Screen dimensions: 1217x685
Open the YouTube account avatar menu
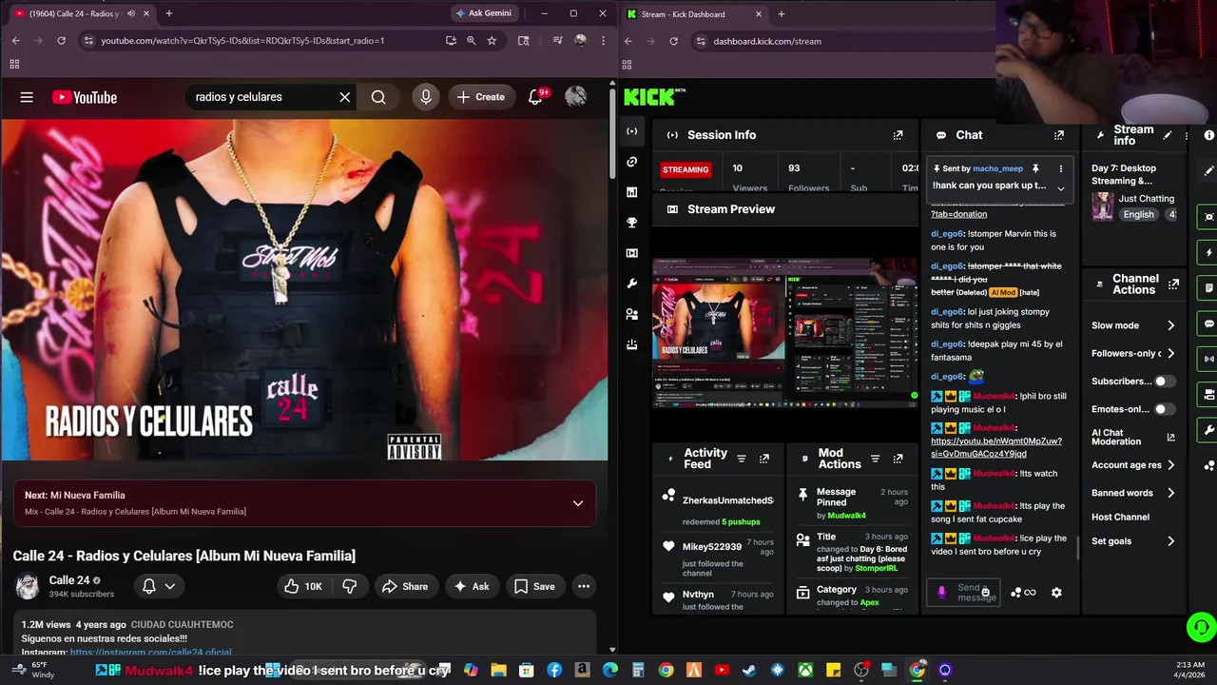(575, 97)
